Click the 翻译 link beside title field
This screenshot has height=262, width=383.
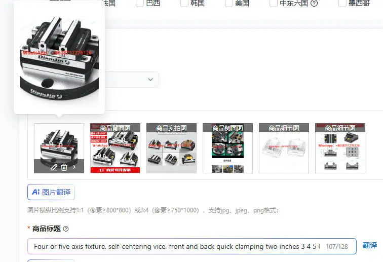pyautogui.click(x=370, y=245)
